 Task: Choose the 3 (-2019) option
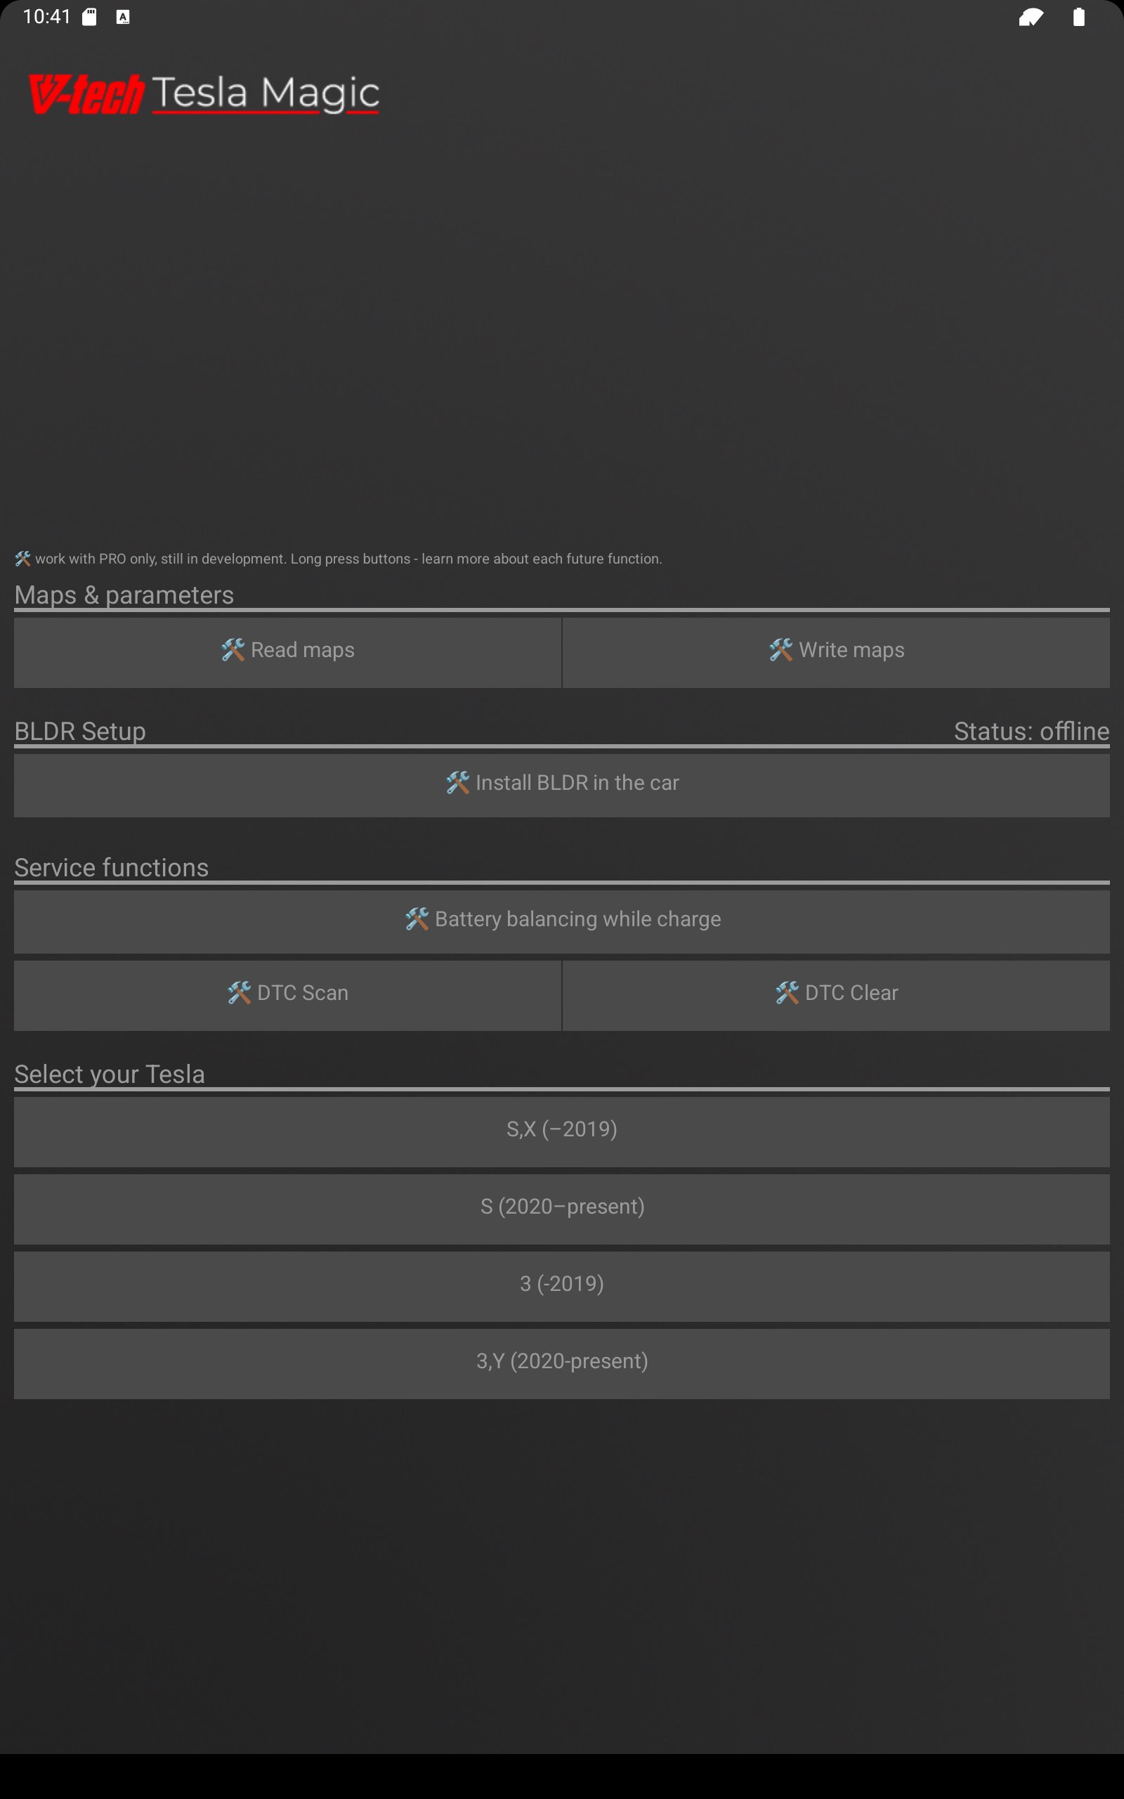tap(562, 1285)
